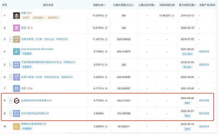This screenshot has width=218, height=134.
Task: Click indirect holding icon beside 15.4622%
Action: click(x=173, y=15)
